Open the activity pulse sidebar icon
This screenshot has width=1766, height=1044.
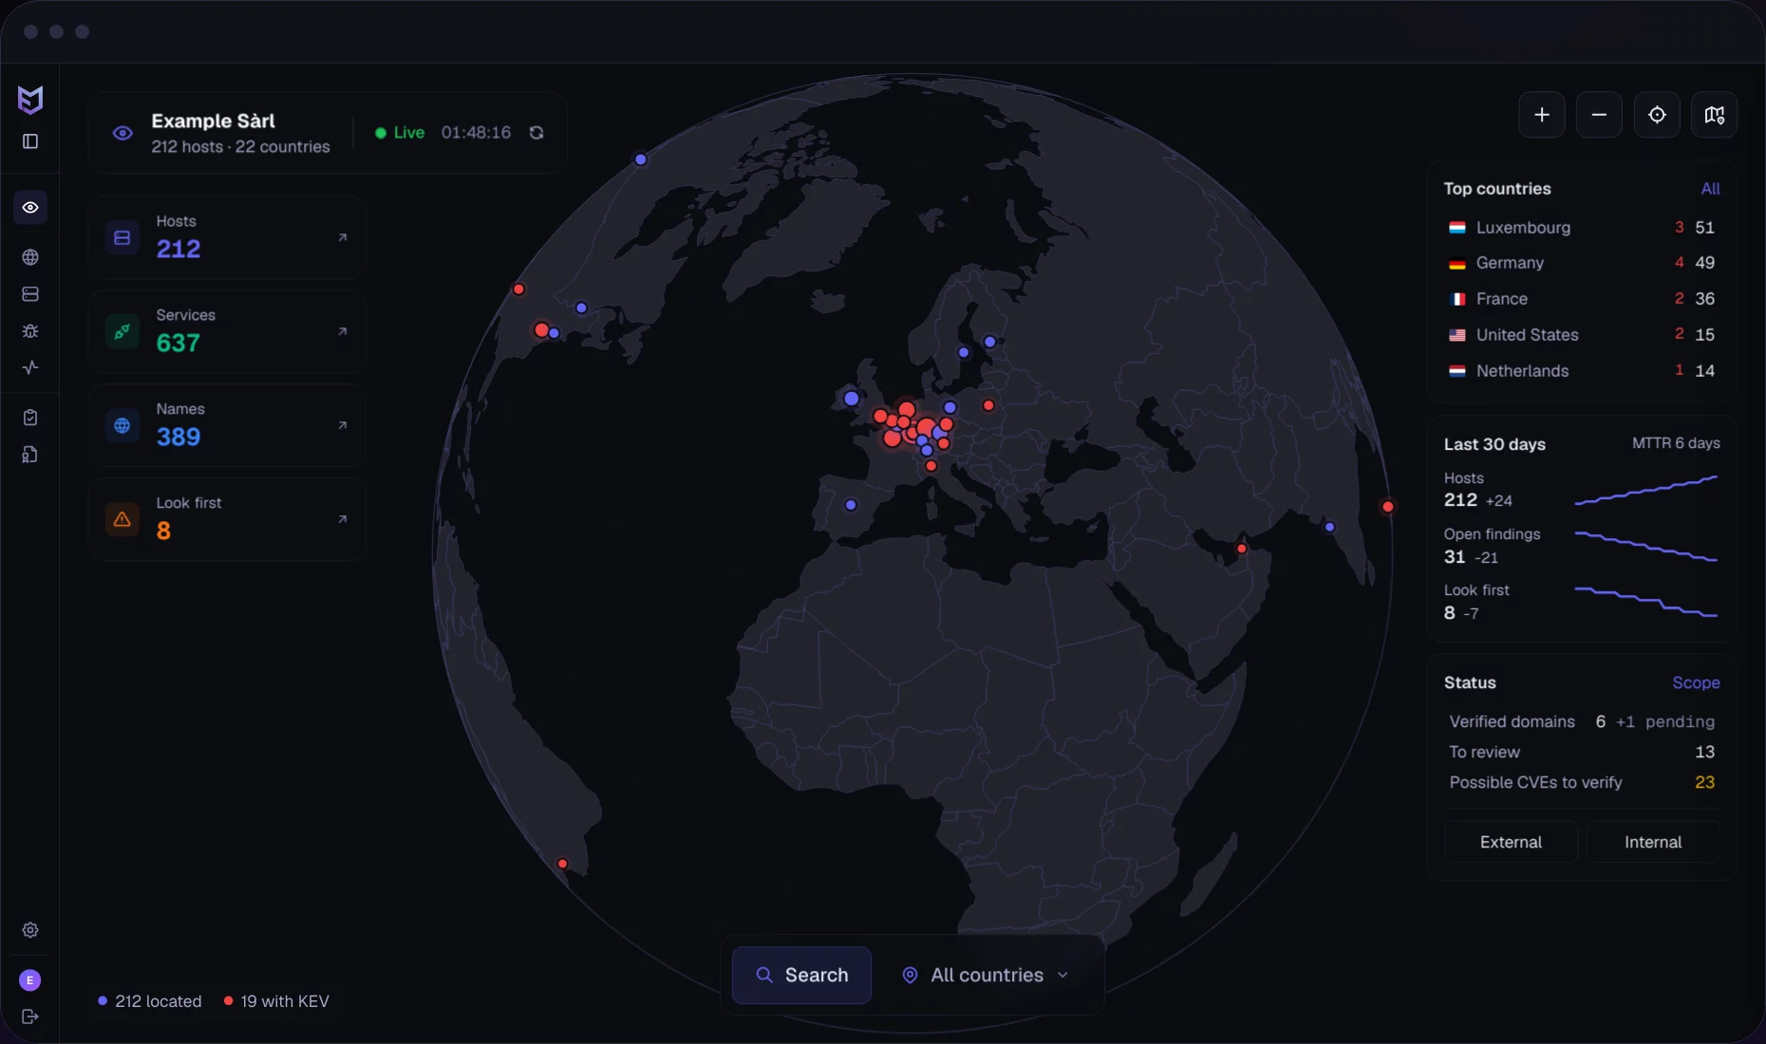[30, 367]
